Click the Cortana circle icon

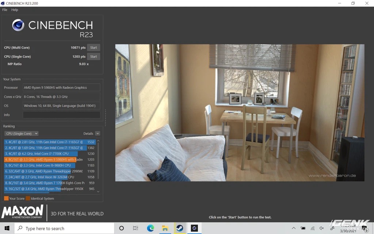tap(122, 228)
